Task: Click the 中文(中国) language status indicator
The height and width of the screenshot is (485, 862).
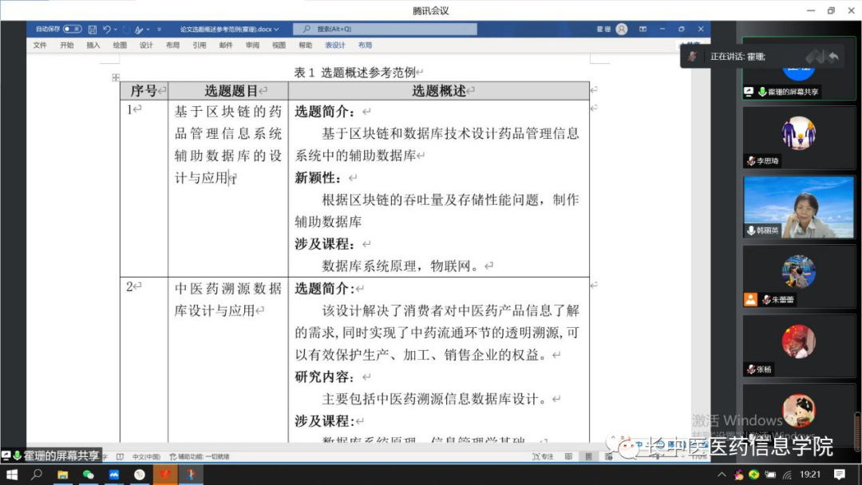Action: click(x=146, y=456)
